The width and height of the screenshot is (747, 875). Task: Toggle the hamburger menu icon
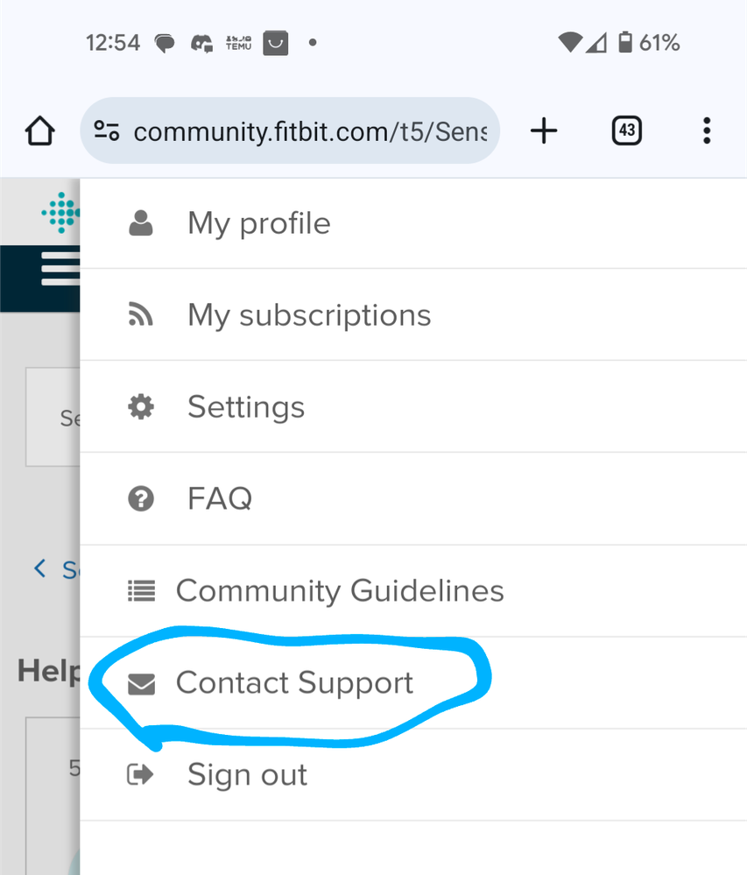coord(60,268)
